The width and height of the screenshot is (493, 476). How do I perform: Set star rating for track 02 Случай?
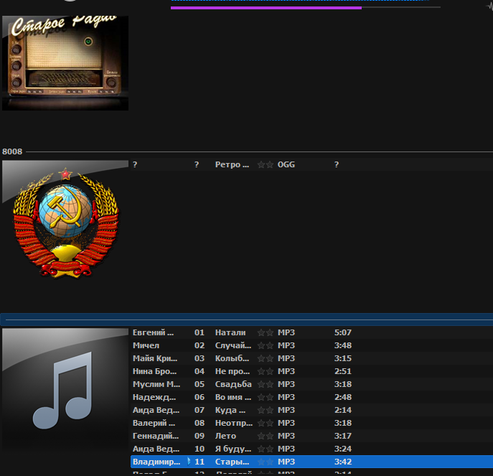coord(265,345)
